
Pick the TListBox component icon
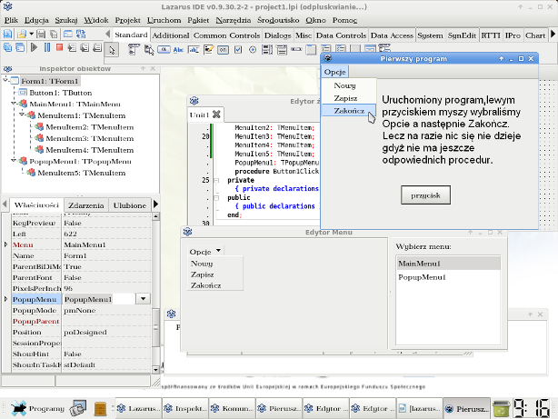tap(267, 49)
